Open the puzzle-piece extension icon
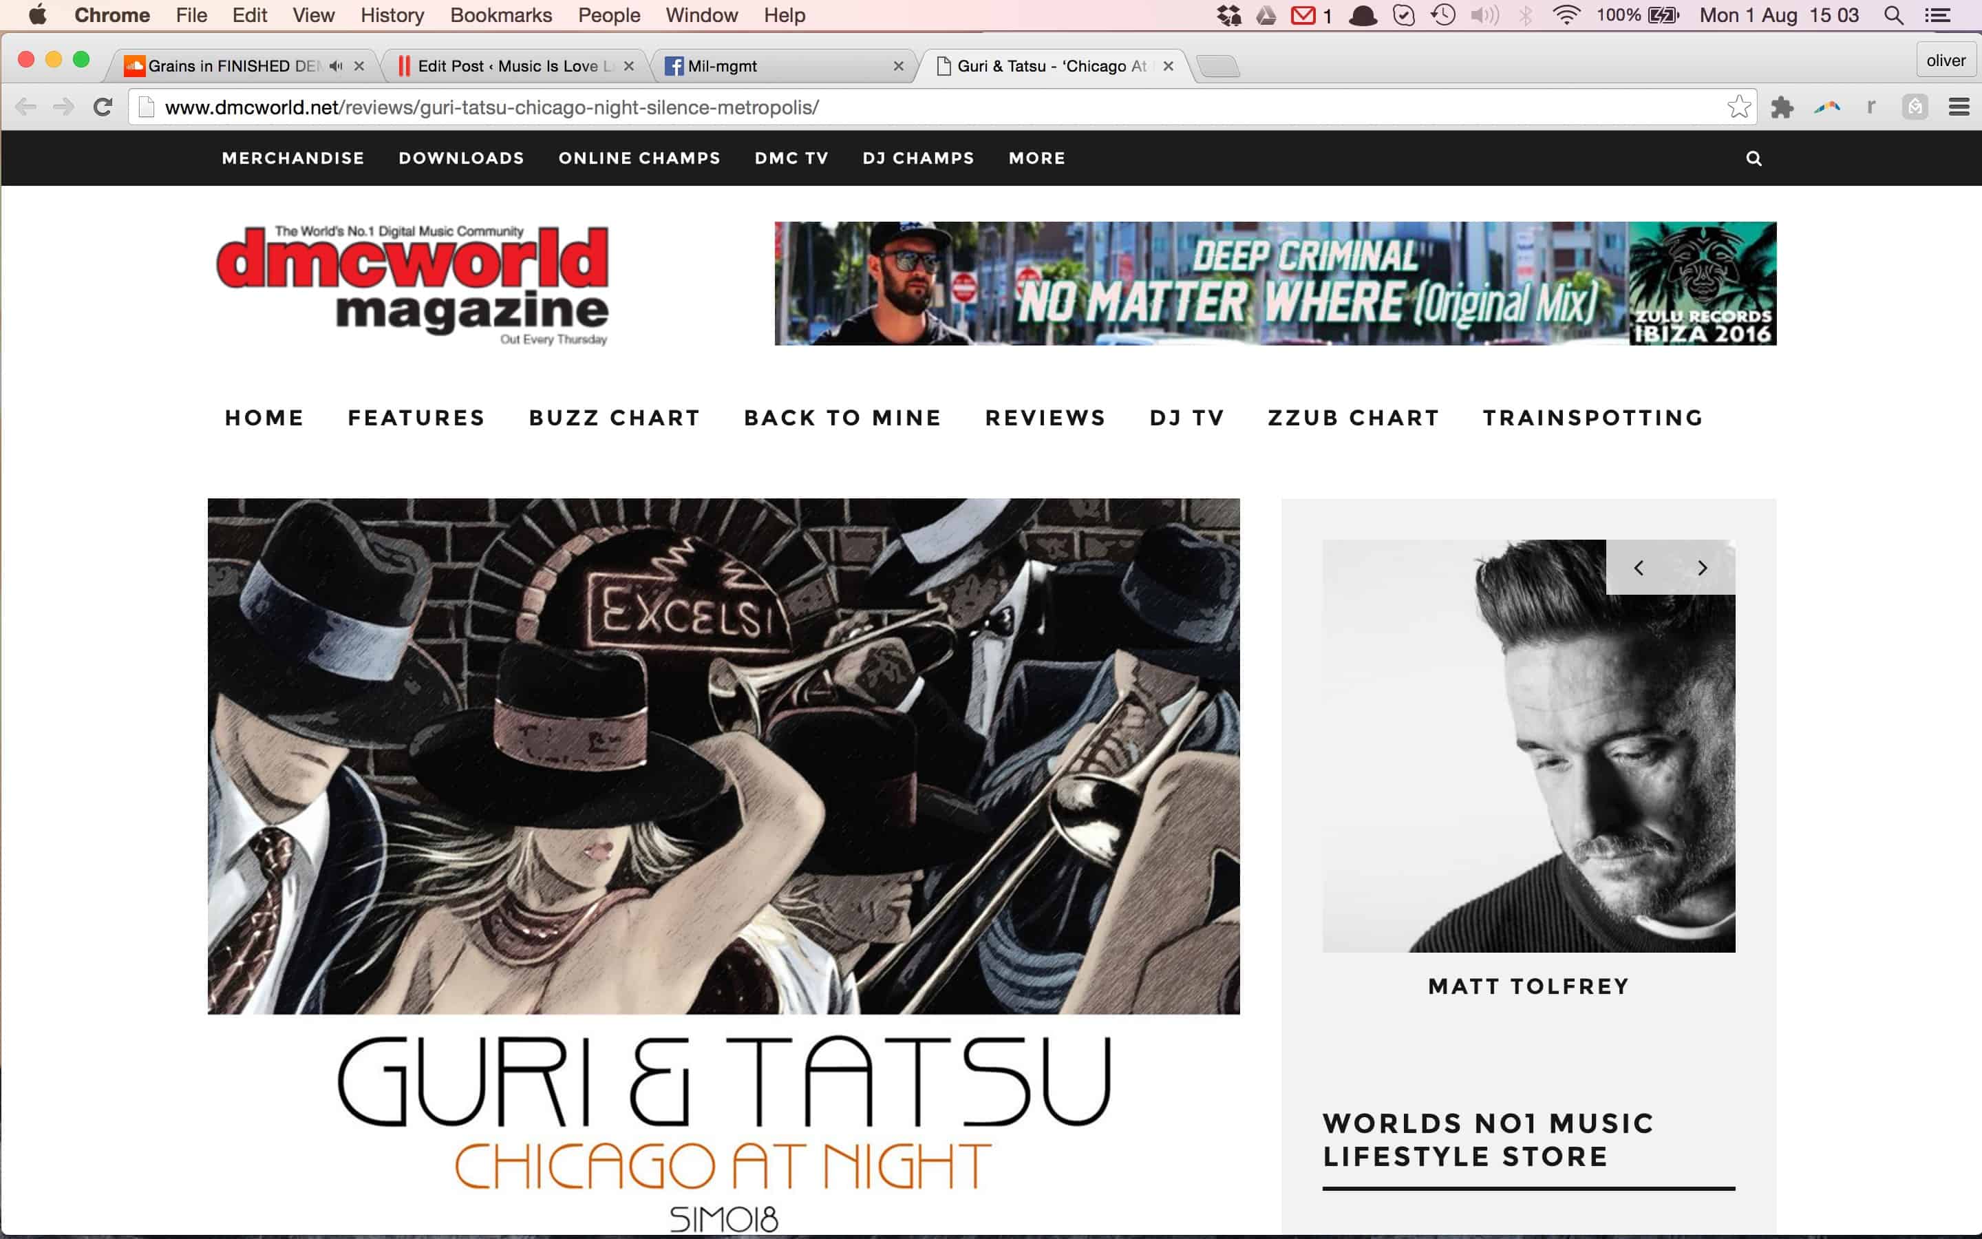This screenshot has width=1982, height=1239. (1782, 107)
